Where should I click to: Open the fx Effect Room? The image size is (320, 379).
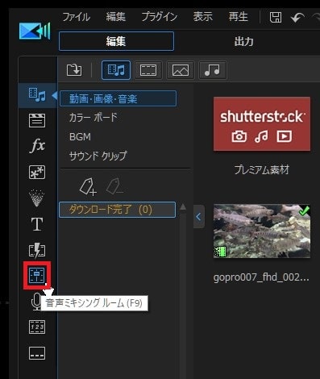click(x=37, y=146)
